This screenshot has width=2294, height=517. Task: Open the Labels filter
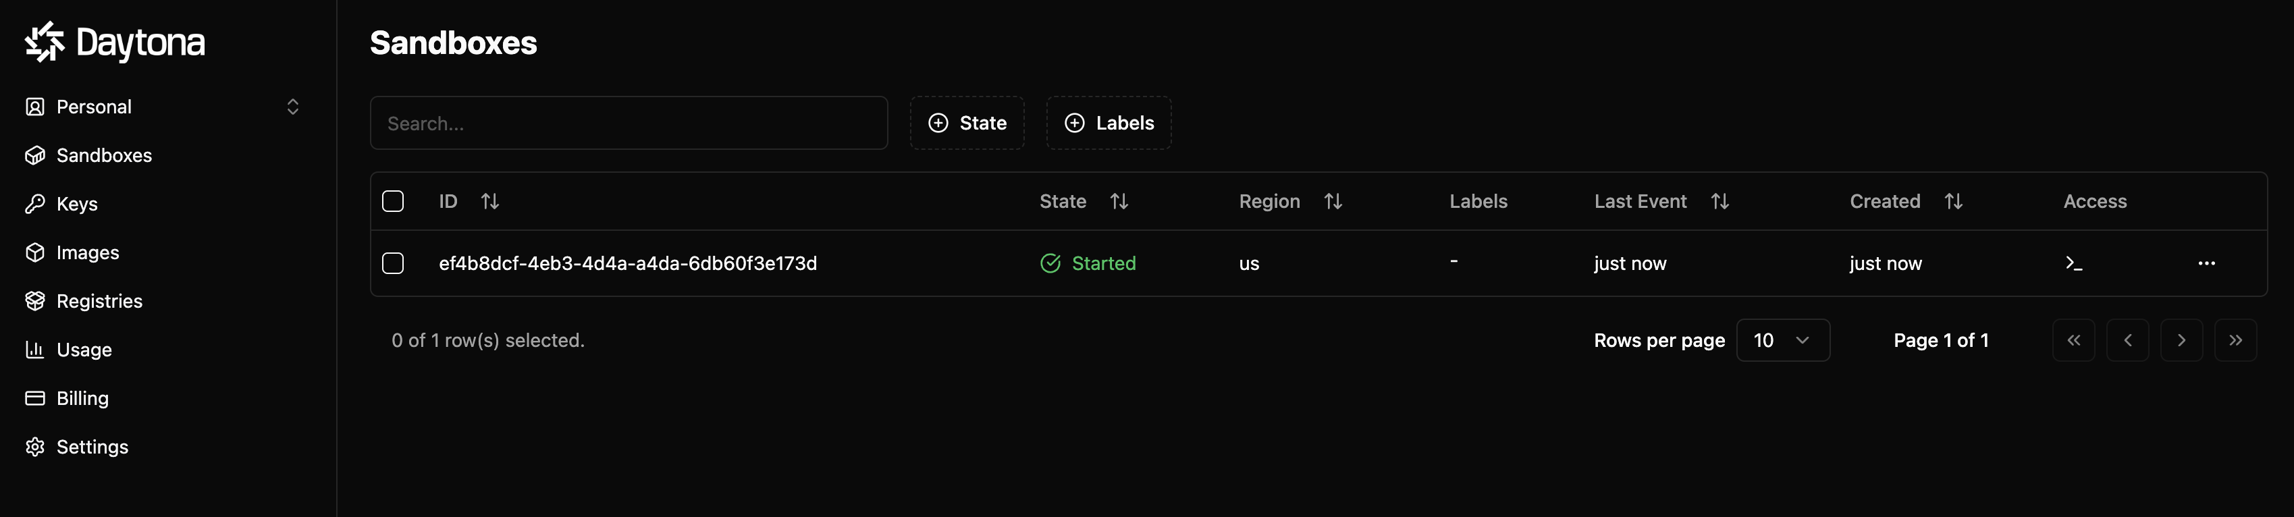(1109, 123)
